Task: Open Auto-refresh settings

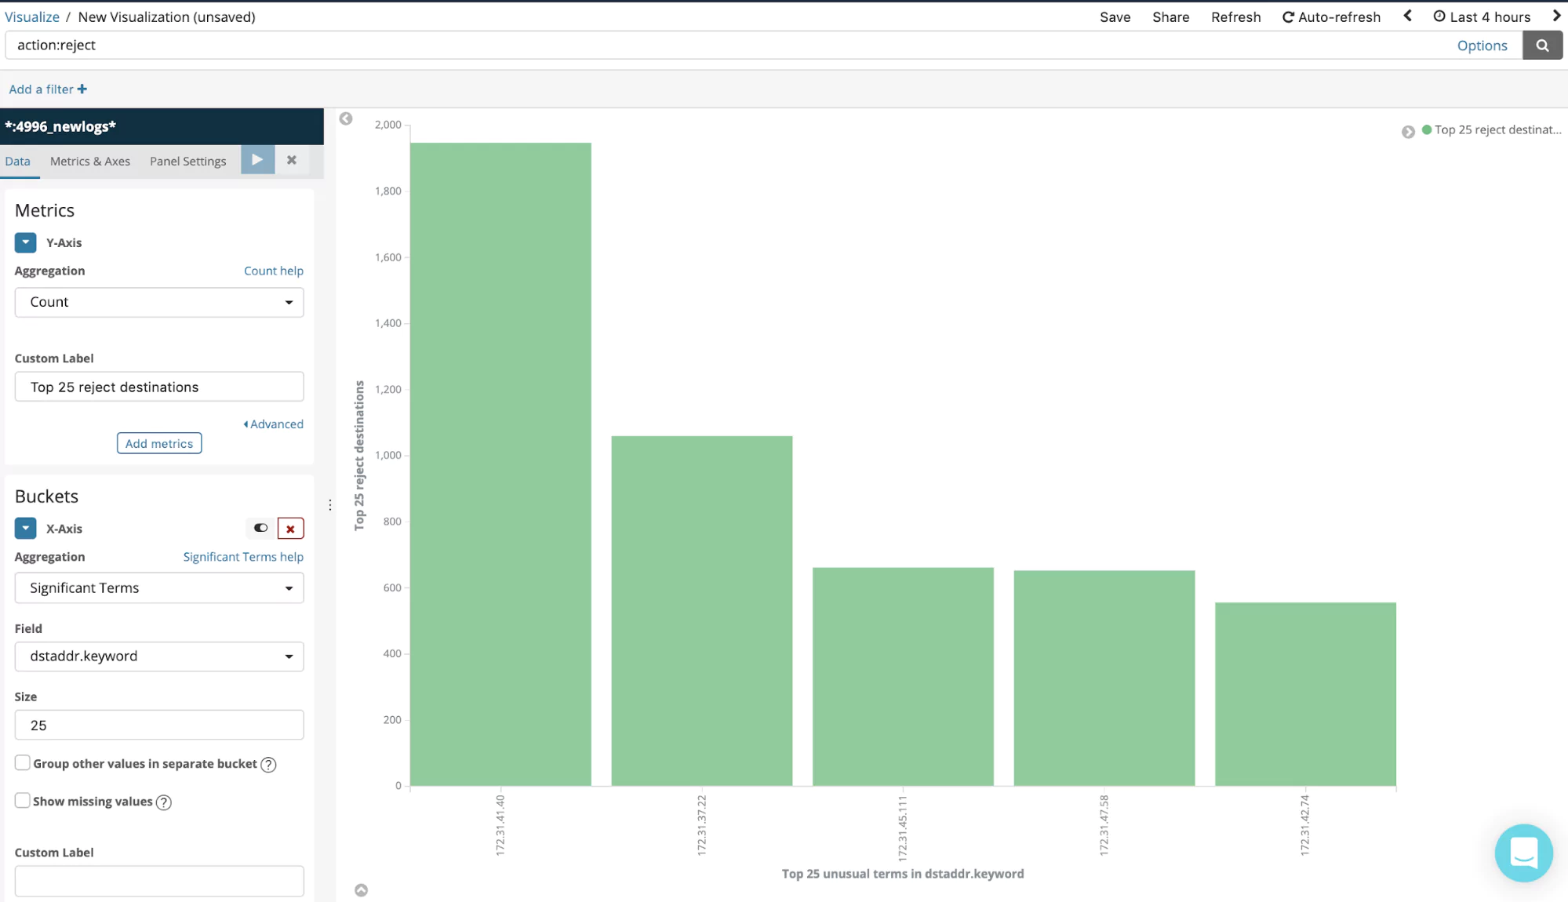Action: pos(1331,16)
